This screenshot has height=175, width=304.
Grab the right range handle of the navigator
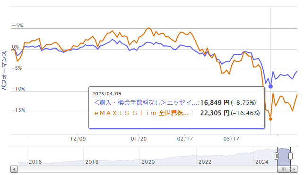click(290, 156)
